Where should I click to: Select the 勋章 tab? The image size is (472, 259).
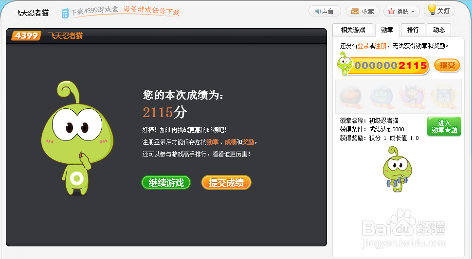pyautogui.click(x=387, y=30)
